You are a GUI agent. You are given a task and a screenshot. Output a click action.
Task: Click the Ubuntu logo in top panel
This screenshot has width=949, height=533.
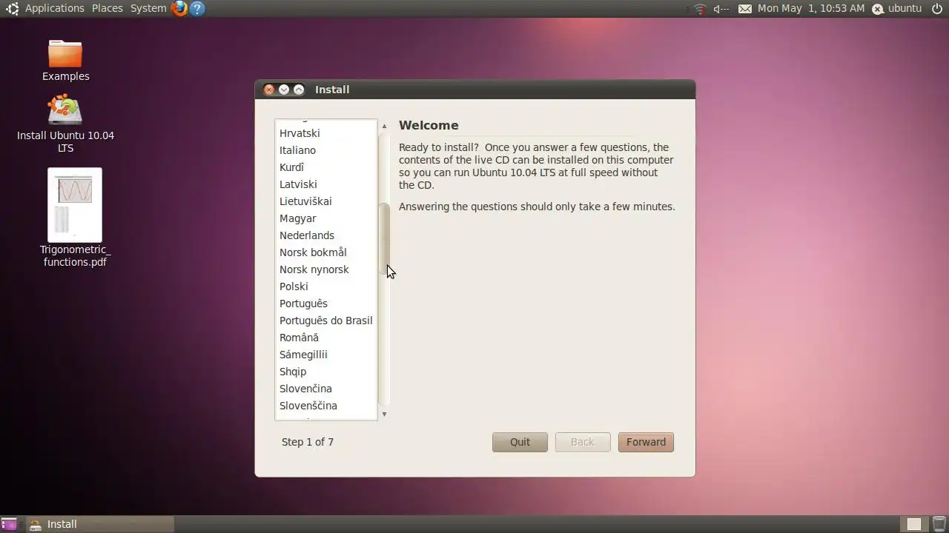tap(12, 9)
